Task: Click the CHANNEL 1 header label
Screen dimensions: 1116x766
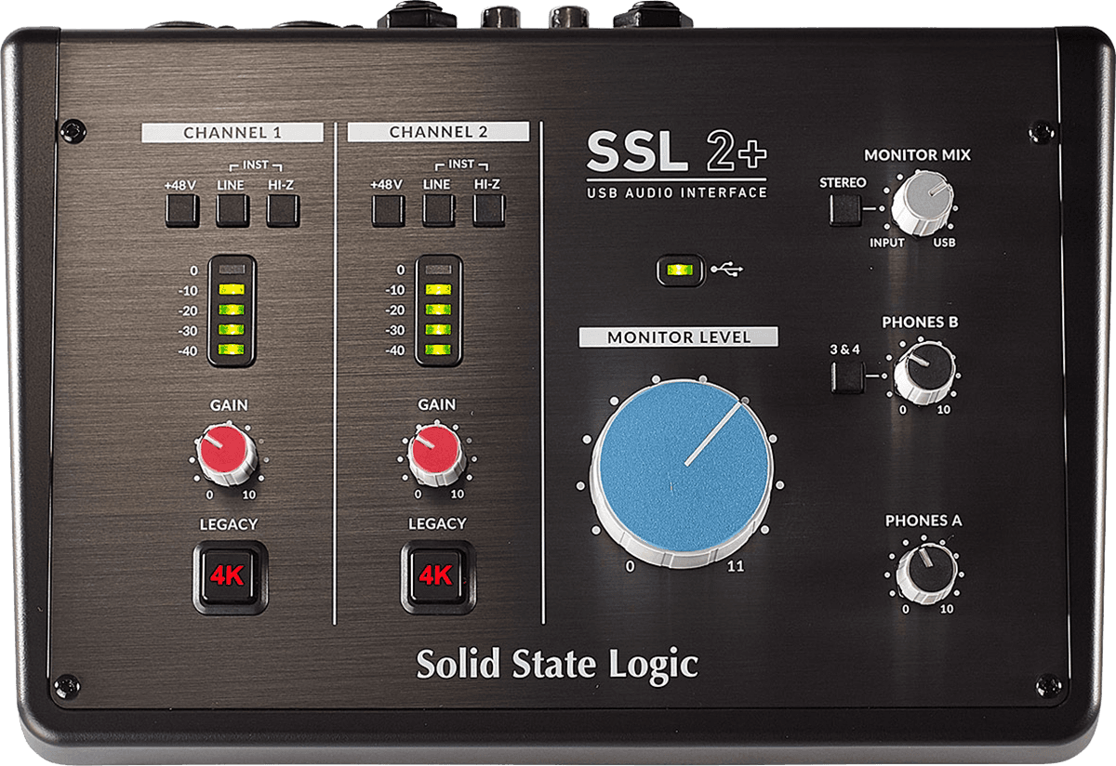Action: (232, 132)
